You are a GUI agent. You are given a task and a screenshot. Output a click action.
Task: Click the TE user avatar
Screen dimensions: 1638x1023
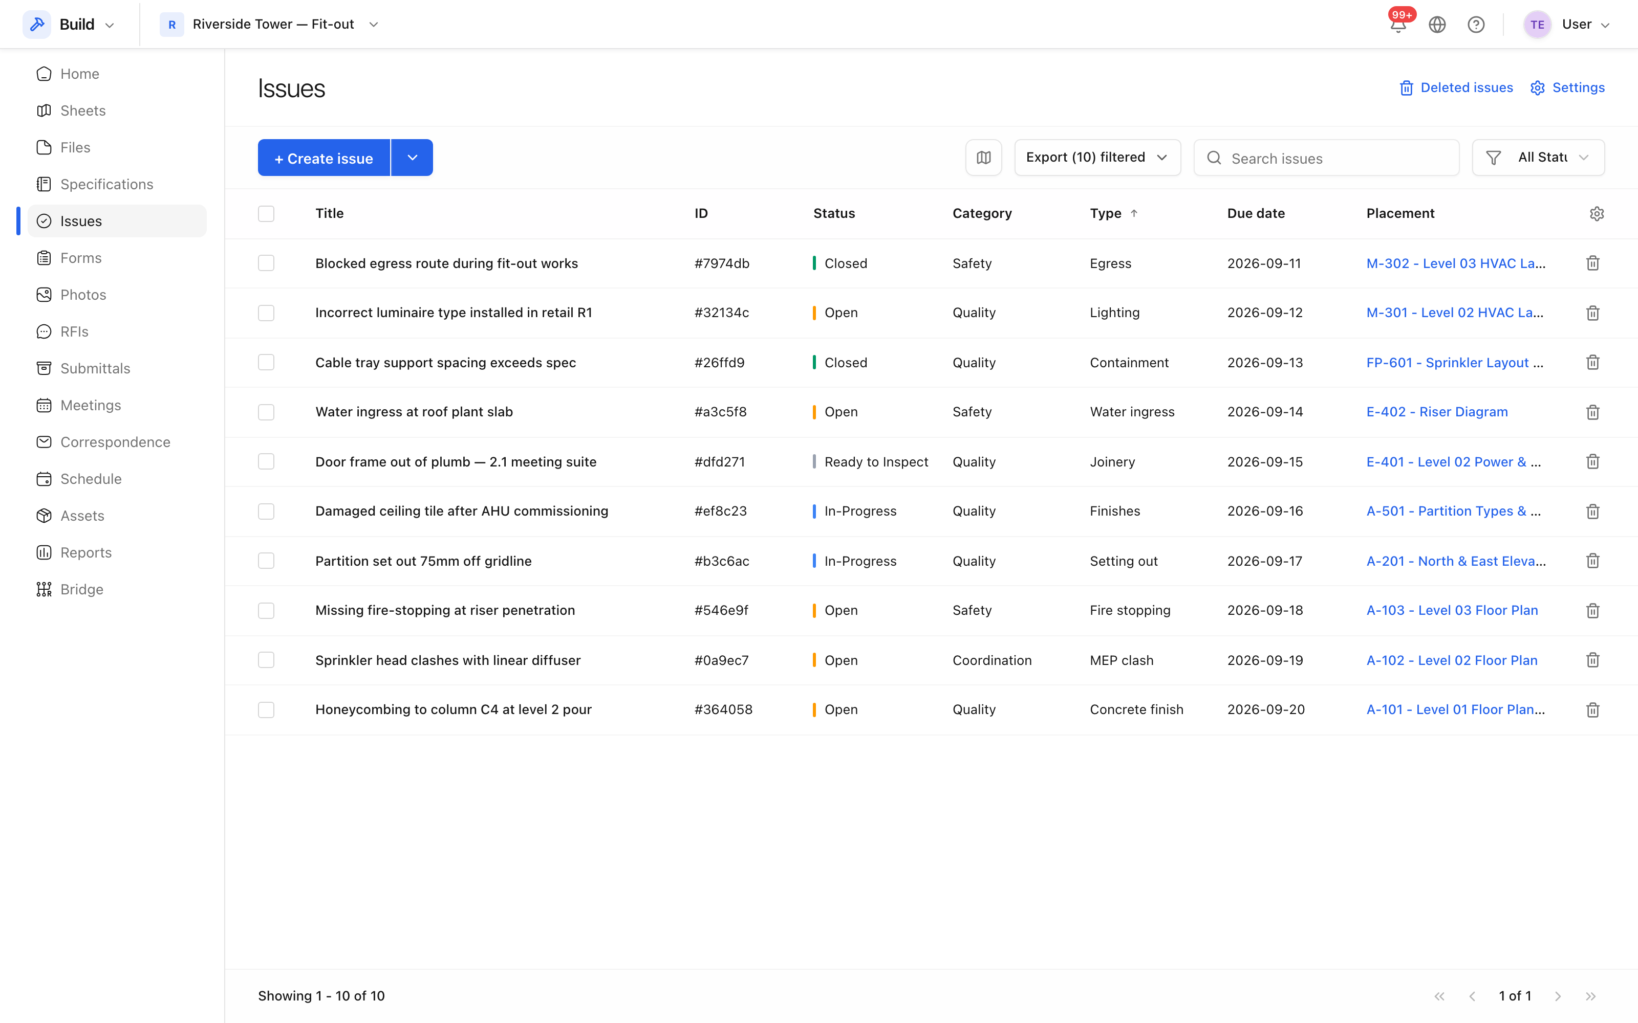(x=1537, y=25)
